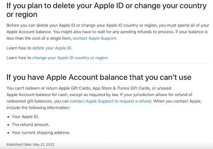Screen dimensions: 213x149
Task: Click "Learn how to" text before the delete link
Action: [x=19, y=48]
